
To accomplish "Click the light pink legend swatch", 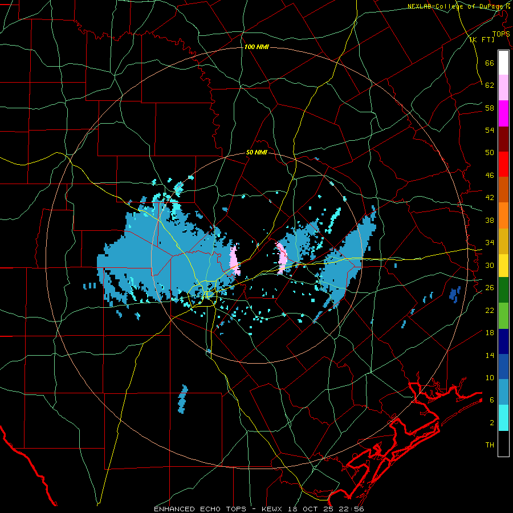I will coord(503,87).
